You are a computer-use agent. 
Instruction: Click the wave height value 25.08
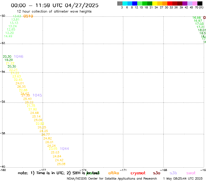(x=61, y=164)
